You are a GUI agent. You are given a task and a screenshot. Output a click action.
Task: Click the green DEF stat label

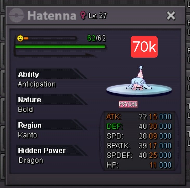[115, 126]
